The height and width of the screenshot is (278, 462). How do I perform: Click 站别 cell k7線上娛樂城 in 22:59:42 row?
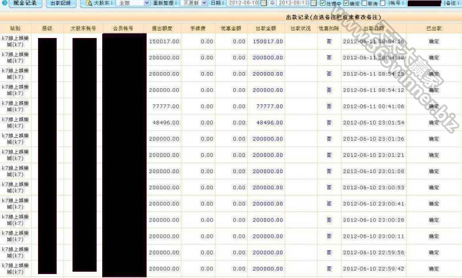pyautogui.click(x=16, y=269)
